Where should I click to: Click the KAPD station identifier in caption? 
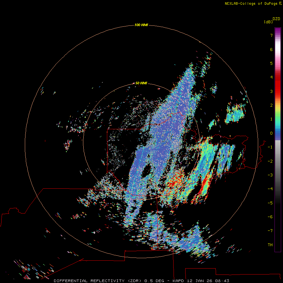point(178,281)
